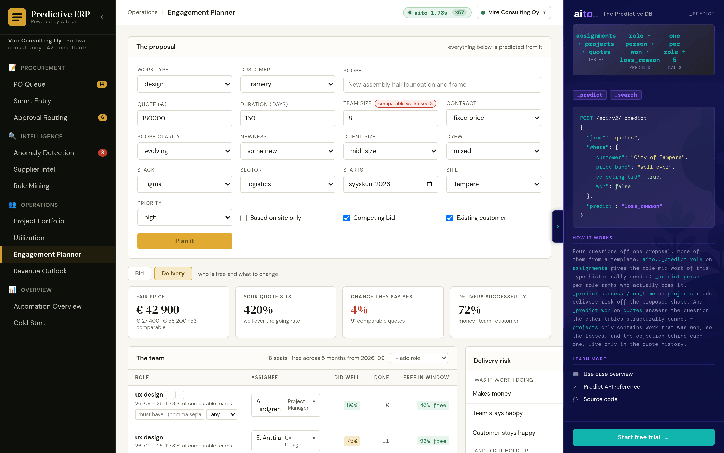Open the Vire Consulting Oy company selector
This screenshot has width=724, height=453.
point(513,12)
